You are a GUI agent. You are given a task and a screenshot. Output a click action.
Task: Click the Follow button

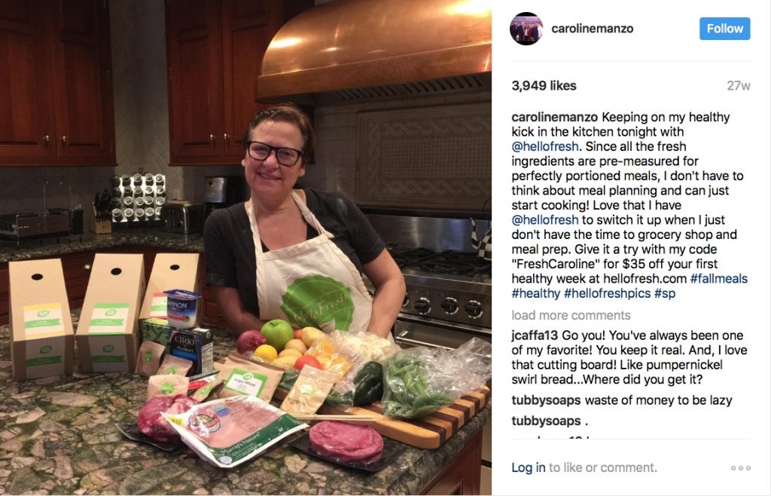click(725, 29)
